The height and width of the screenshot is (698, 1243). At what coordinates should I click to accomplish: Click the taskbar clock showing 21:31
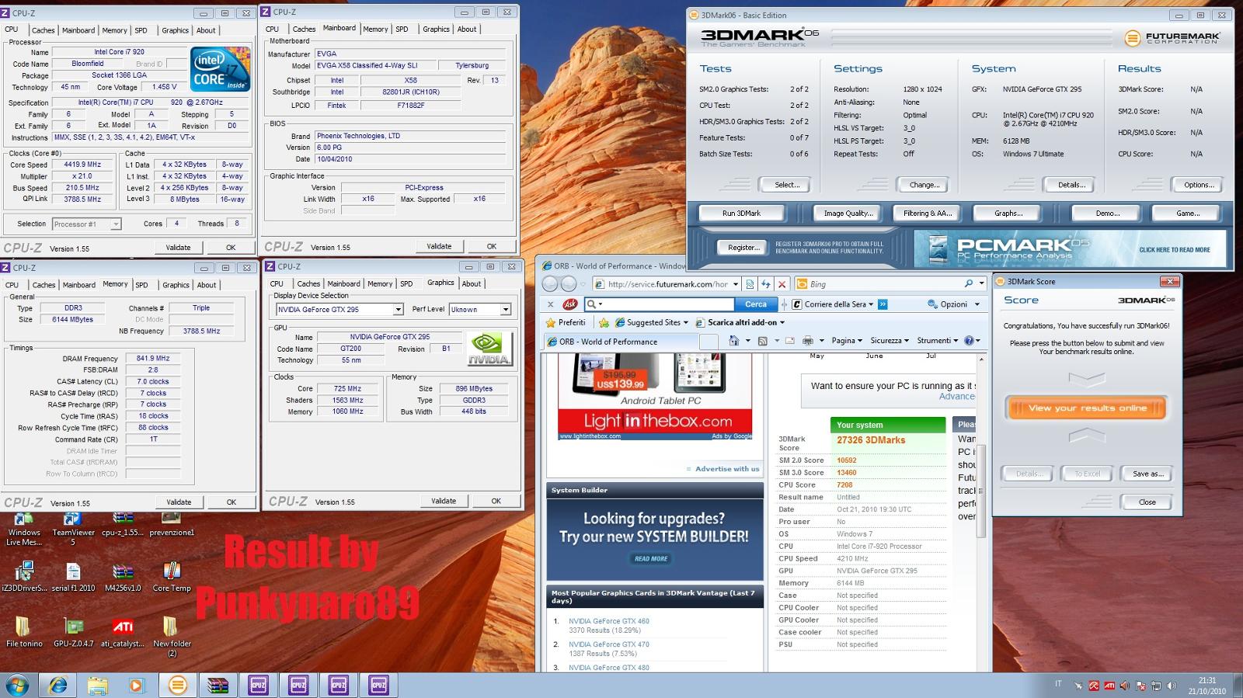point(1206,686)
